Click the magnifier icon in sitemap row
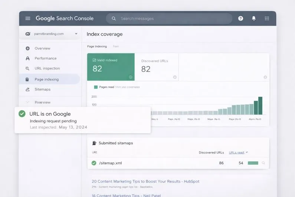295x197 pixels. pos(263,163)
